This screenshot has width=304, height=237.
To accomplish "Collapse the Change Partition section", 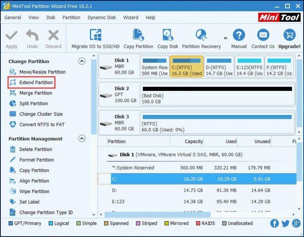I will 82,61.
